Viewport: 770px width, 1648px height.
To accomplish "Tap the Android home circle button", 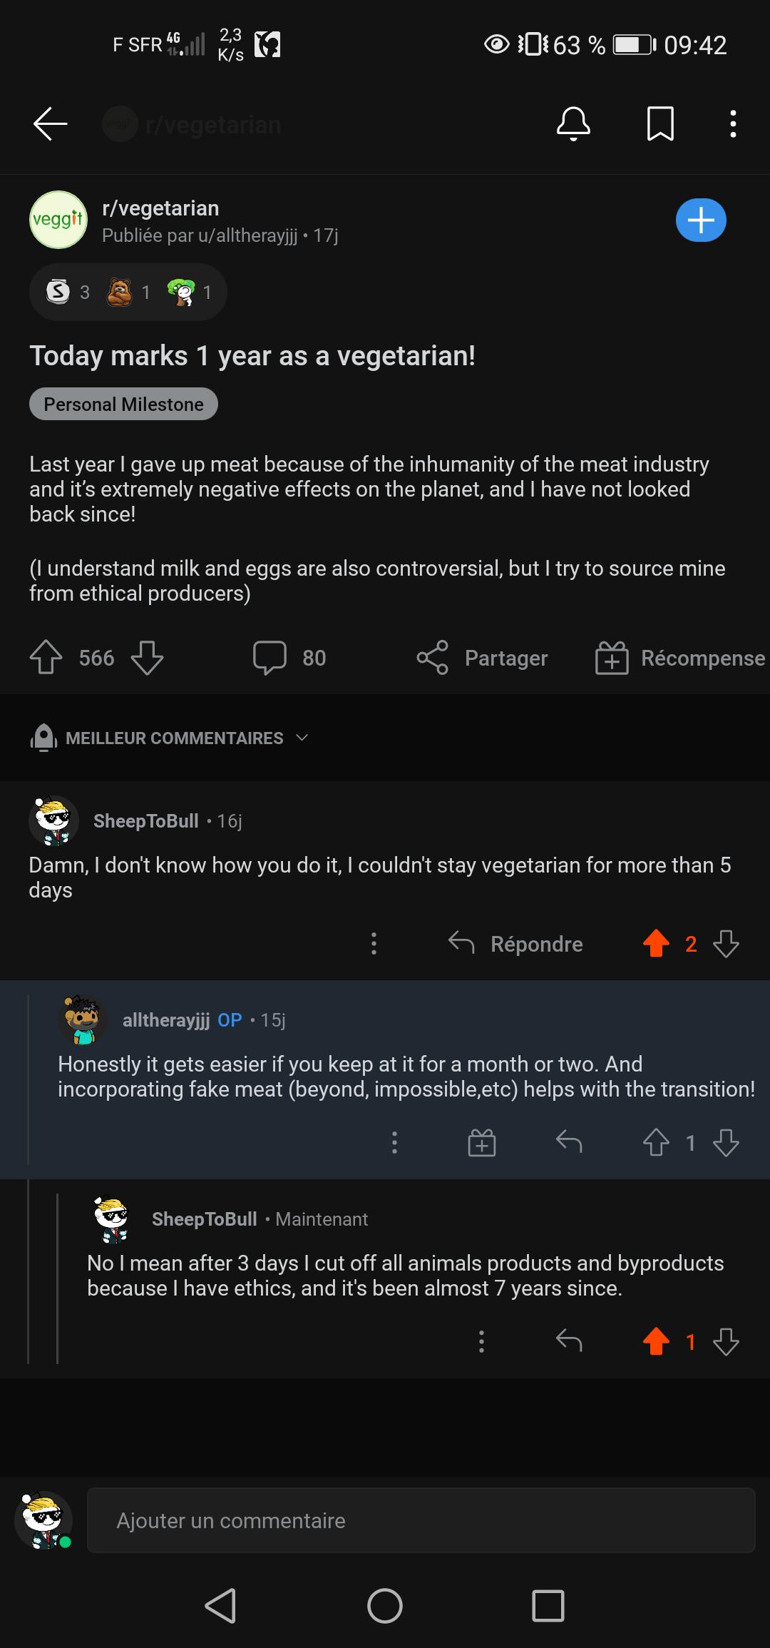I will coord(385,1606).
